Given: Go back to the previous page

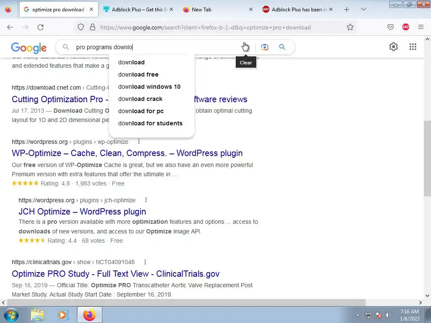Looking at the screenshot, I should 10,27.
